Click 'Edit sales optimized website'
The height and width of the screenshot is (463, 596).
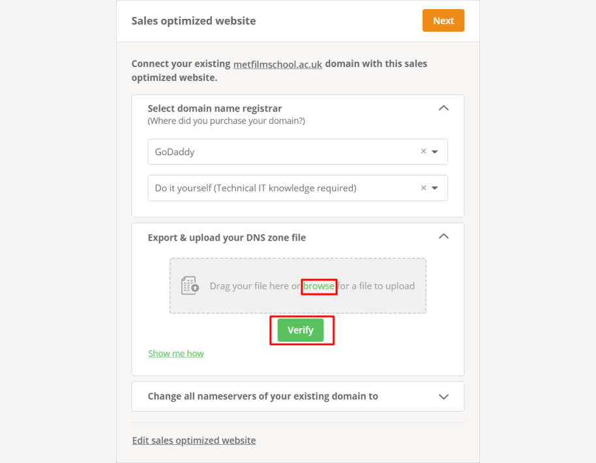[x=194, y=440]
